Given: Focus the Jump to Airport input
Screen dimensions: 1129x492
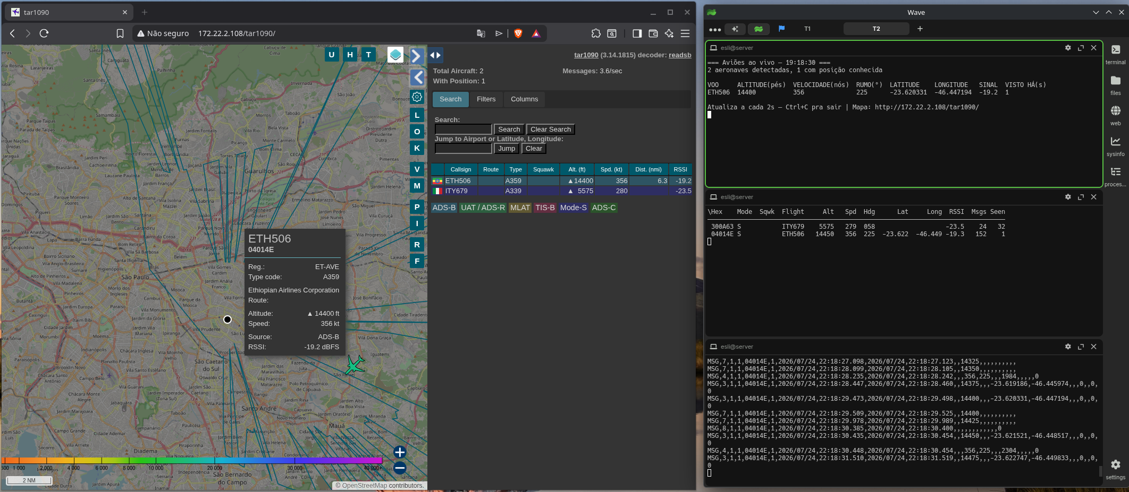Looking at the screenshot, I should coord(464,149).
